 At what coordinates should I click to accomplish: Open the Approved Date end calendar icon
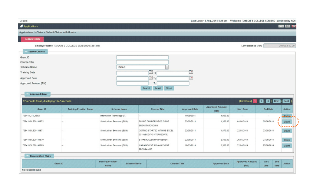(191, 78)
